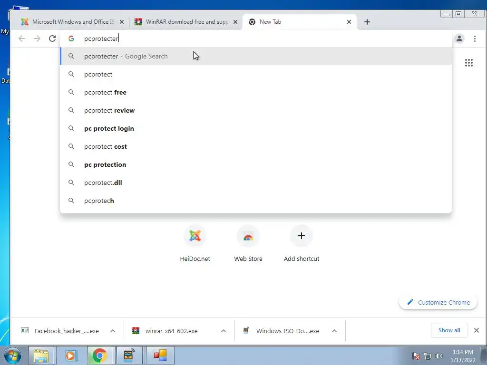Close the Microsoft Windows and Office tab
This screenshot has width=487, height=365.
[x=122, y=22]
